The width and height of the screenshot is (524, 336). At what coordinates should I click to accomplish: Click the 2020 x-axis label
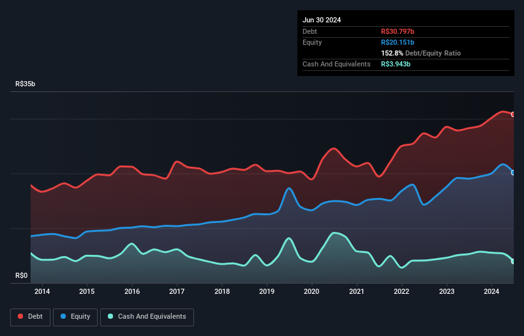(311, 291)
